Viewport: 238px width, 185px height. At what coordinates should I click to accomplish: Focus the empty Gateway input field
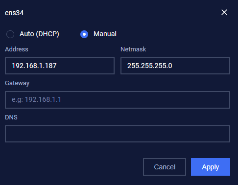[x=118, y=100]
